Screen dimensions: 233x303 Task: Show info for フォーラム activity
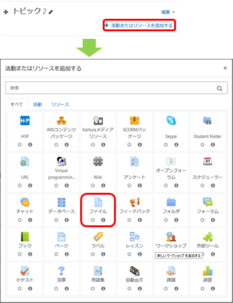[x=213, y=220]
